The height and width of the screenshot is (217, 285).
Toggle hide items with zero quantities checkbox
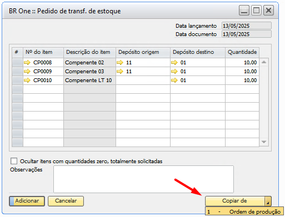[x=14, y=161]
